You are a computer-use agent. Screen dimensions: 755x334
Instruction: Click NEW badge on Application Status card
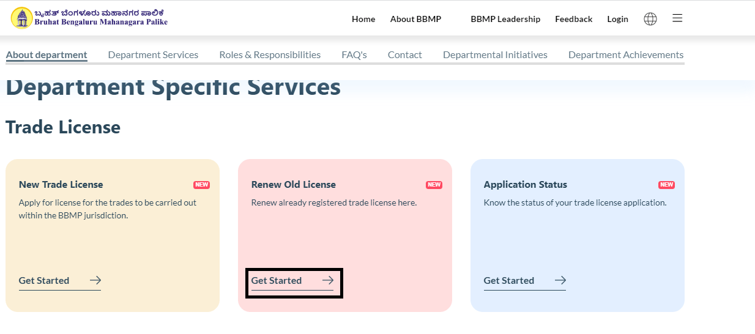point(666,185)
